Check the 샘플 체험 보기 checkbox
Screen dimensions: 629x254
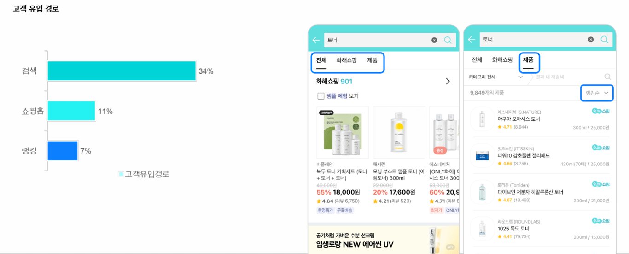(x=321, y=96)
